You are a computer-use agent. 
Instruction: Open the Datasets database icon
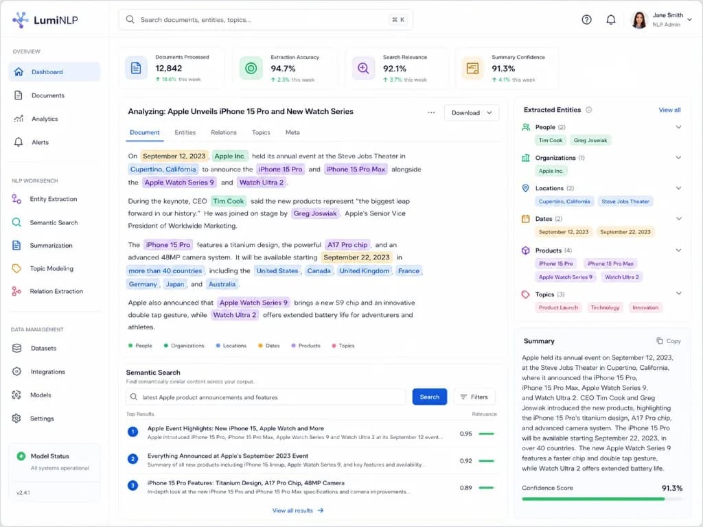(16, 348)
